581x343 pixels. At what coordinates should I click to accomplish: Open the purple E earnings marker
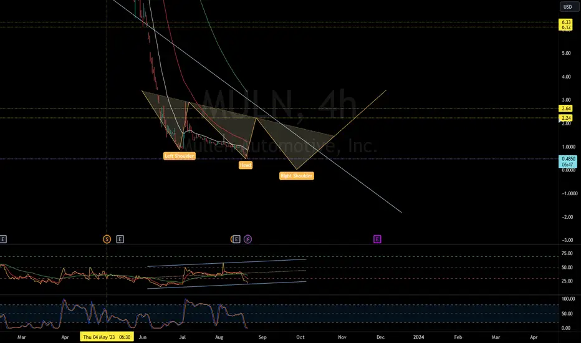(377, 239)
